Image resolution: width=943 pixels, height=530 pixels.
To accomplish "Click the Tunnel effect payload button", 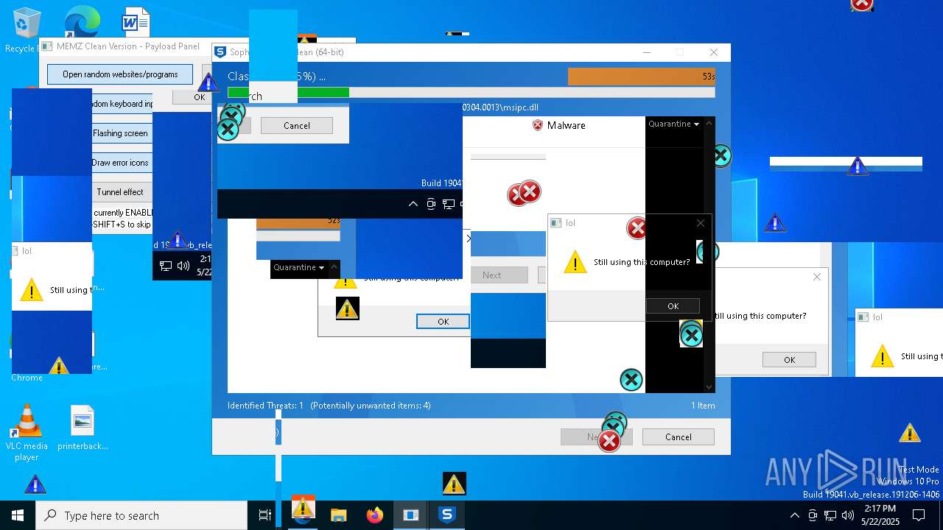I will point(122,192).
